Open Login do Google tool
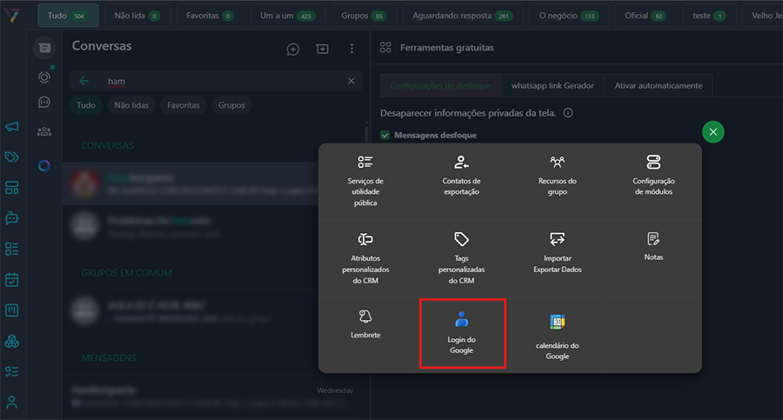 click(x=462, y=333)
